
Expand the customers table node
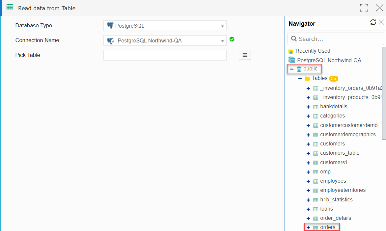(x=308, y=144)
